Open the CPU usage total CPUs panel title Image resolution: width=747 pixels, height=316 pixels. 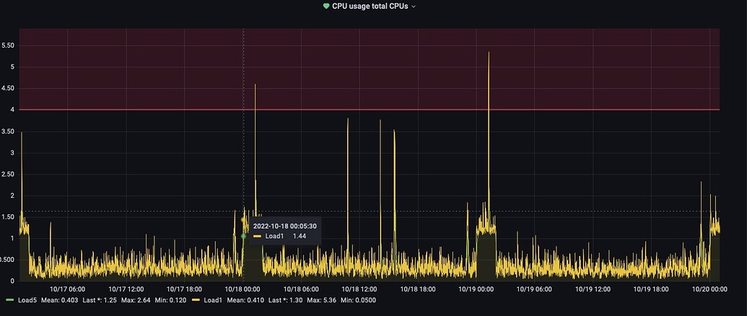370,6
